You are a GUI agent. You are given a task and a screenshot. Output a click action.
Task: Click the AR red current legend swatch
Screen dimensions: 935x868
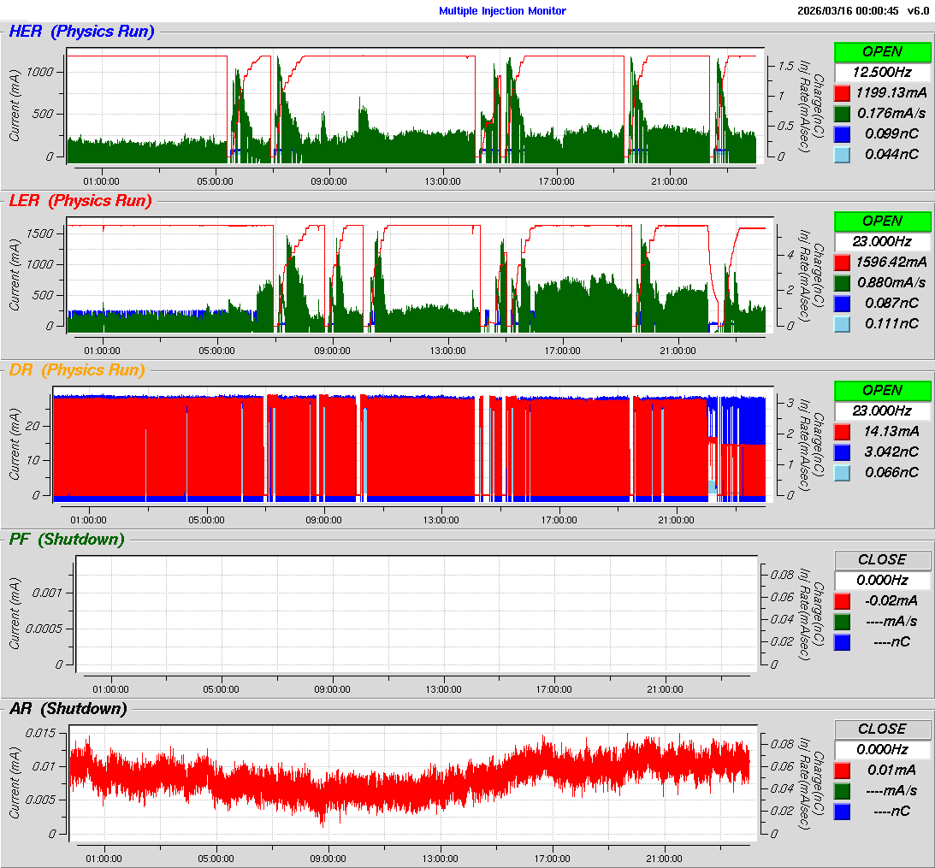tap(842, 770)
